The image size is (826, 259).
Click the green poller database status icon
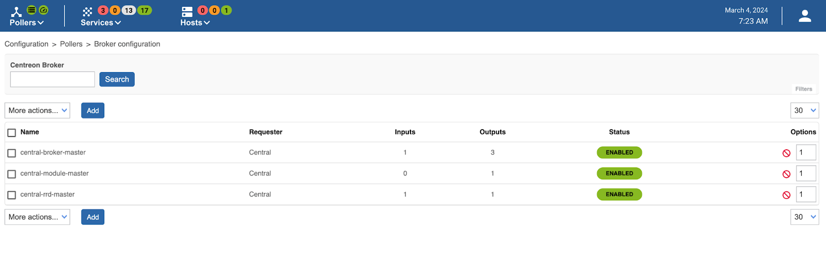tap(31, 10)
